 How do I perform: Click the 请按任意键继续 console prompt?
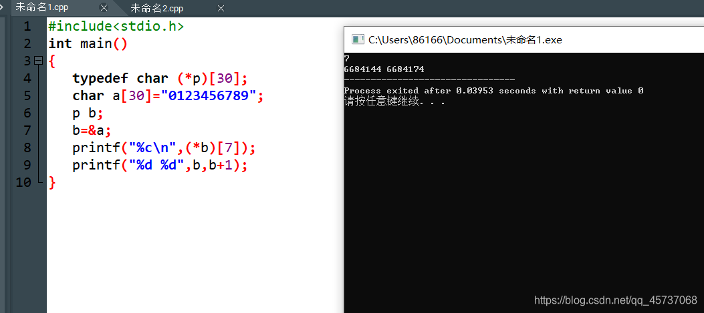tap(394, 101)
